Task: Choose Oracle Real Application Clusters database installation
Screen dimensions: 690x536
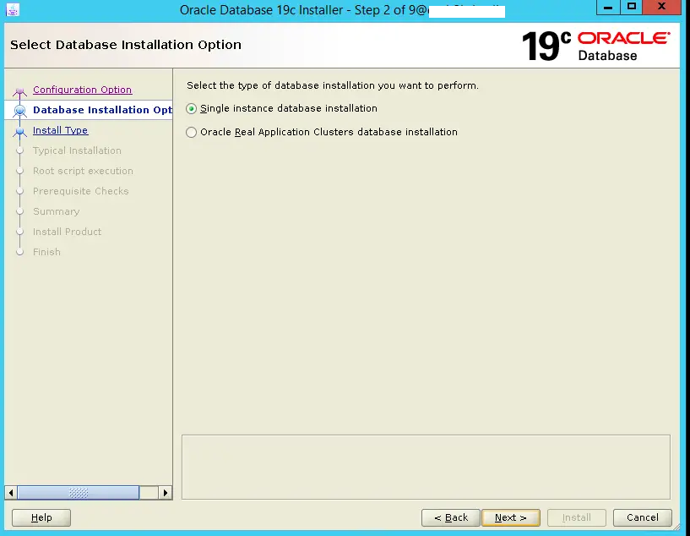Action: pos(191,132)
